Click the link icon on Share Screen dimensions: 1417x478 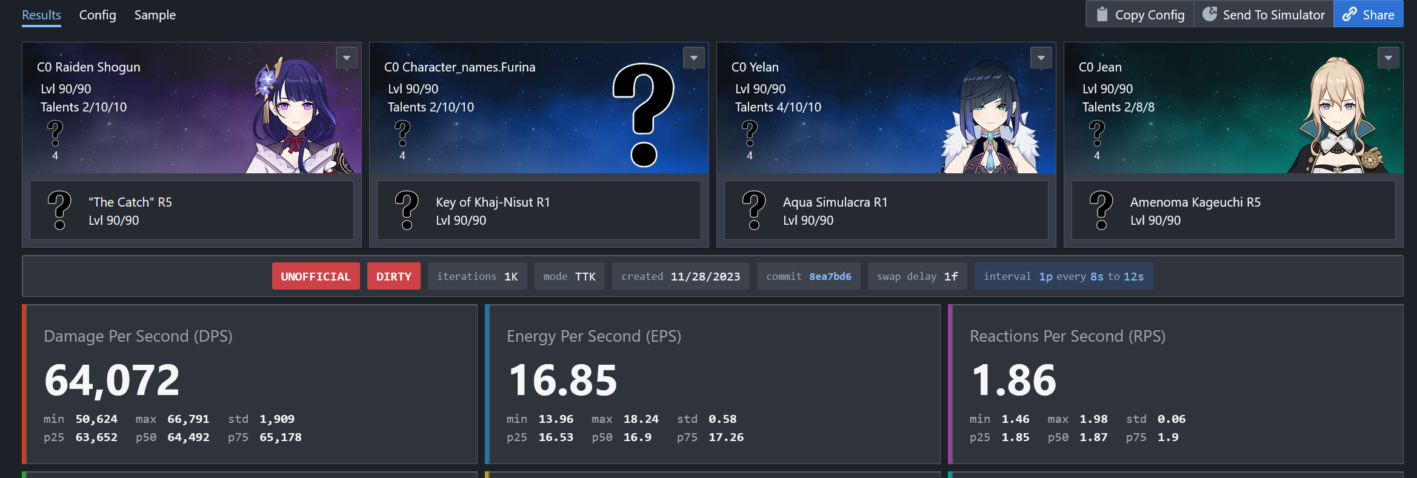coord(1349,15)
